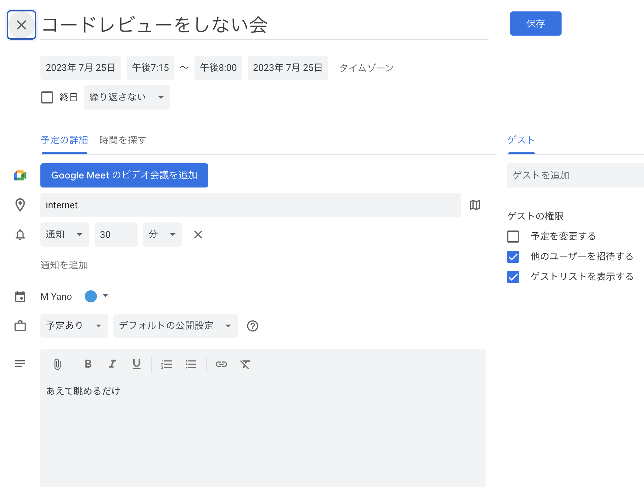Screen dimensions: 644x502
Task: Switch to the 時間を探す tab
Action: coord(123,140)
